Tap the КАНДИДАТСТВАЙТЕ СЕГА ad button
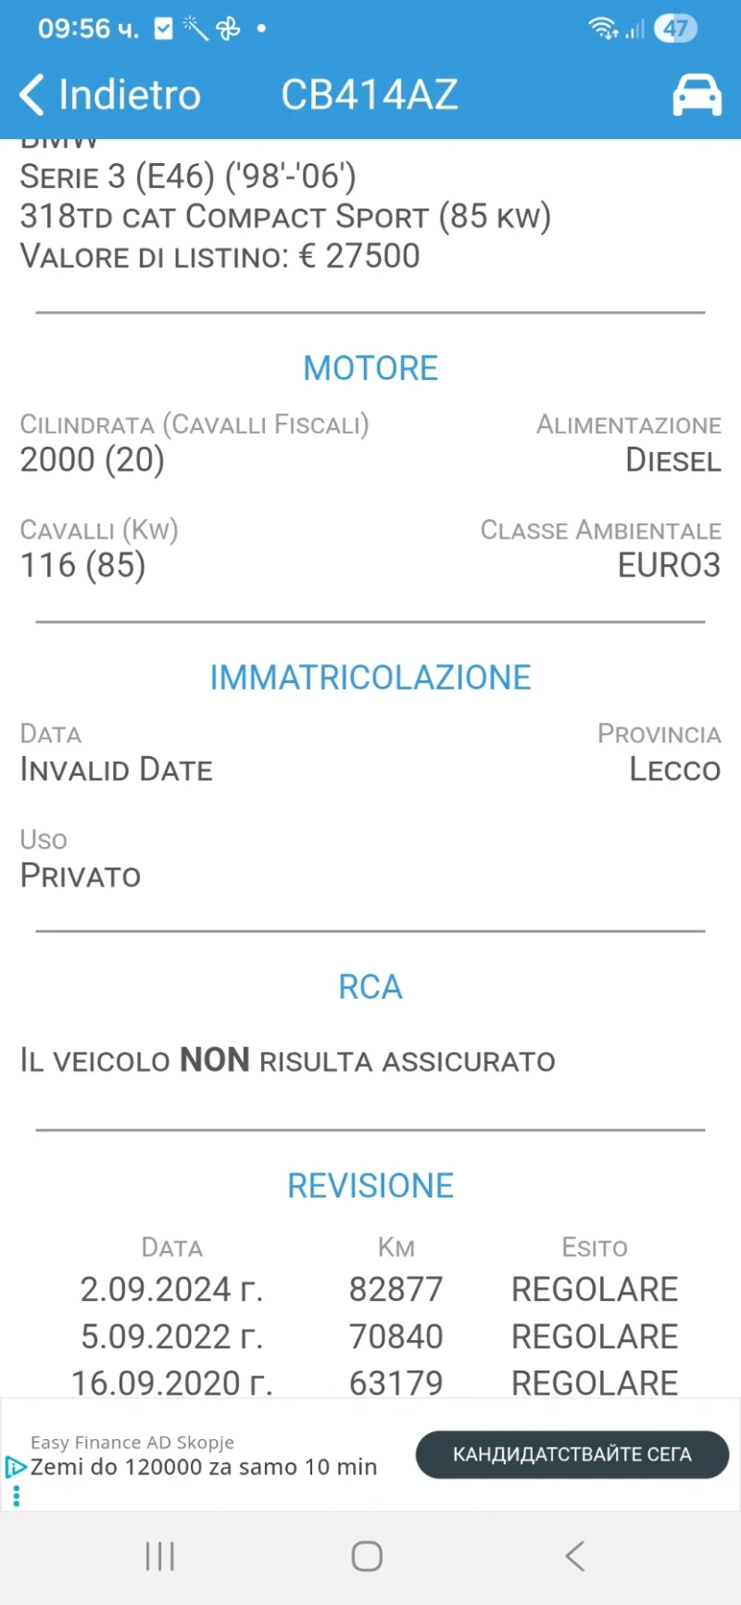 coord(571,1454)
